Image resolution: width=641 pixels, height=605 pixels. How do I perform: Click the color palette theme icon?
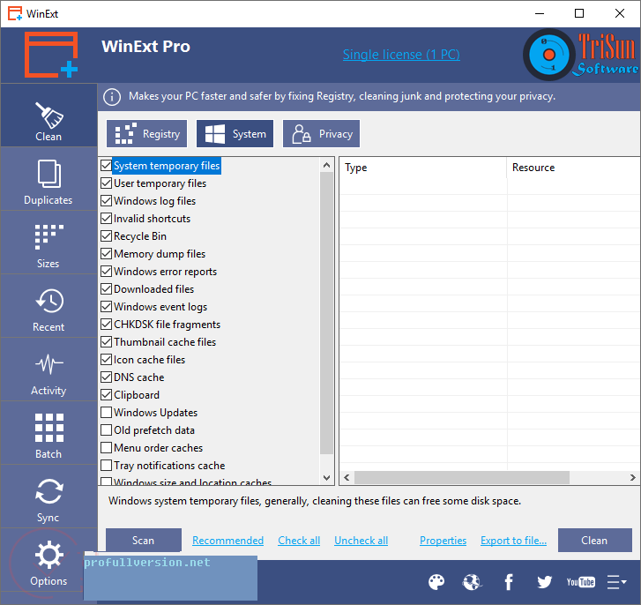(x=436, y=582)
